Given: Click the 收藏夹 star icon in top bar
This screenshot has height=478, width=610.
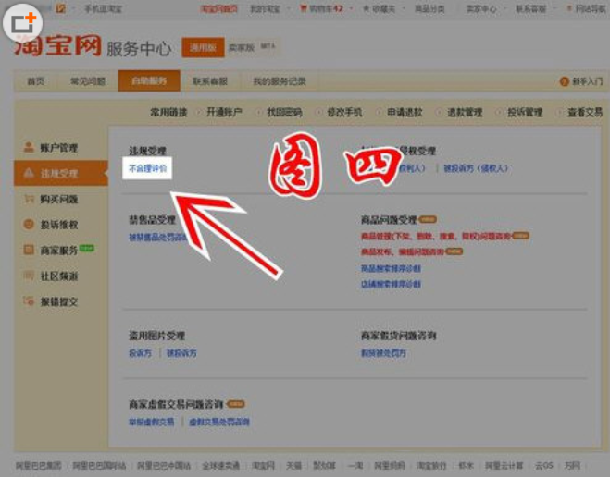Looking at the screenshot, I should (366, 8).
